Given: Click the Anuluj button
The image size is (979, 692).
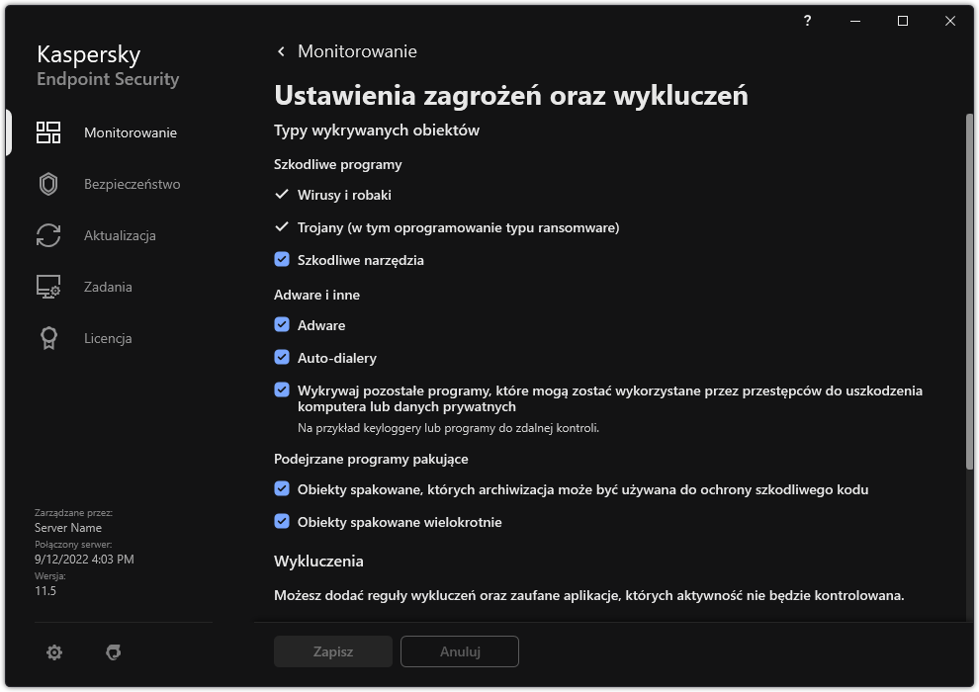Looking at the screenshot, I should [459, 651].
